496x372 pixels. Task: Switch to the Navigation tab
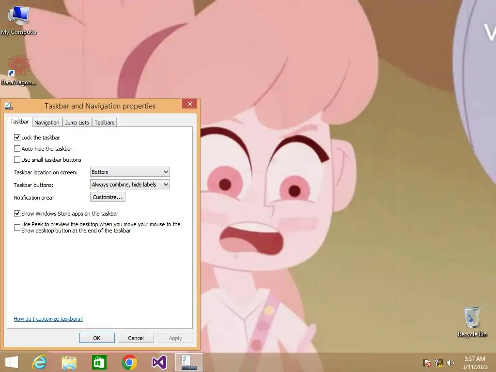(x=47, y=123)
